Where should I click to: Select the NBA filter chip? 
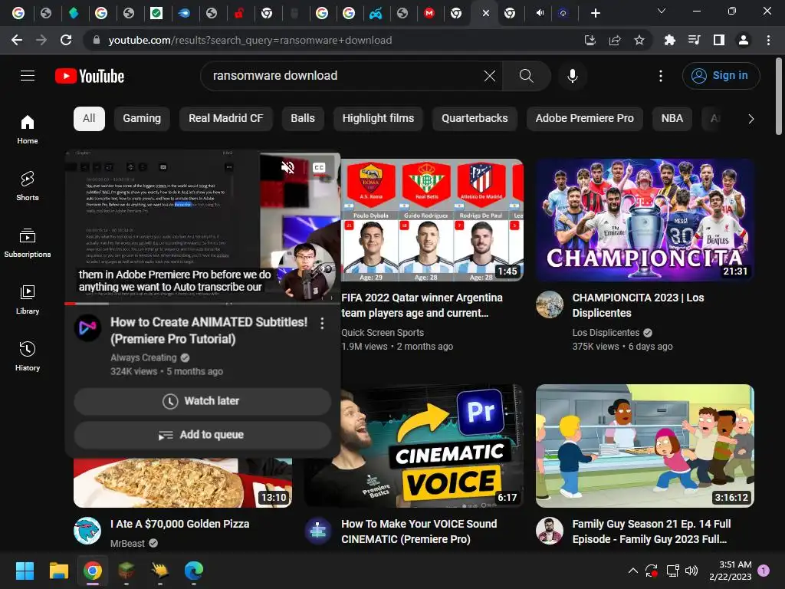672,119
